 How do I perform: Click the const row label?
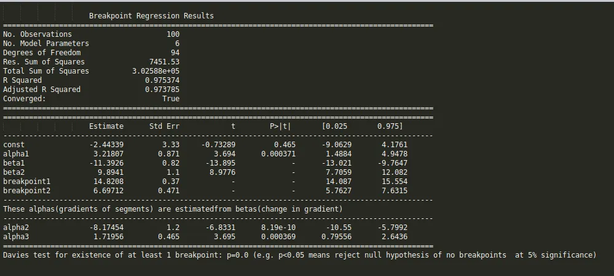tap(14, 145)
